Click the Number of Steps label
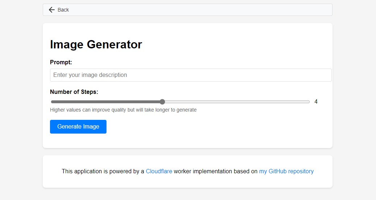This screenshot has height=200, width=376. pos(74,92)
